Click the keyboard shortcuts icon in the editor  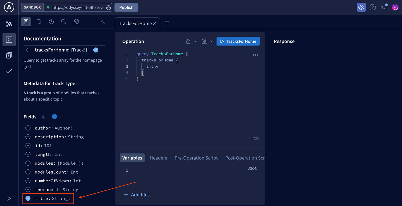click(x=255, y=138)
